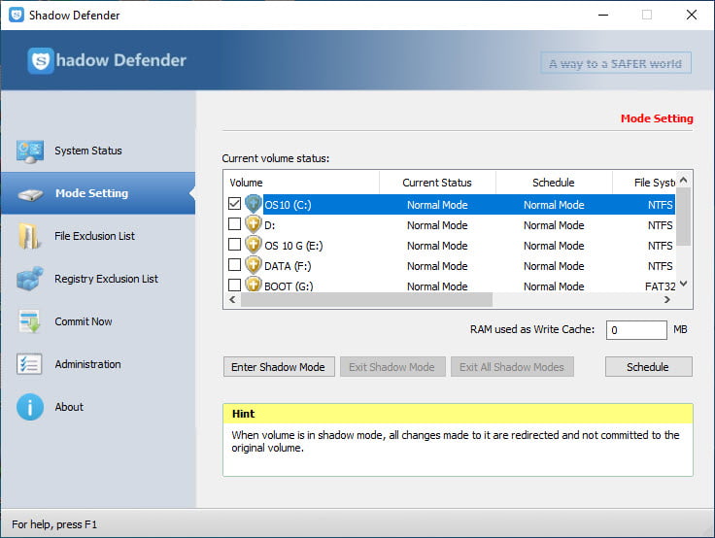Select the D: volume name

[x=269, y=225]
